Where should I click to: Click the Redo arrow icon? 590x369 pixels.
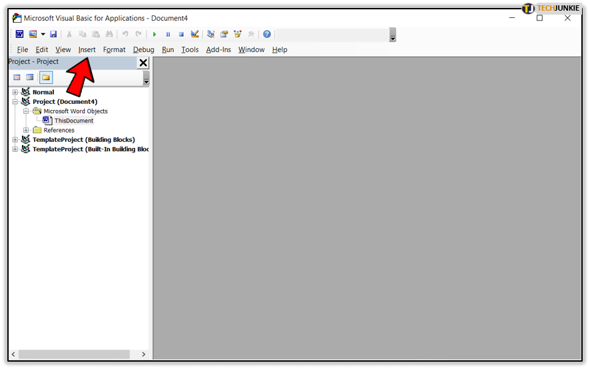point(139,34)
